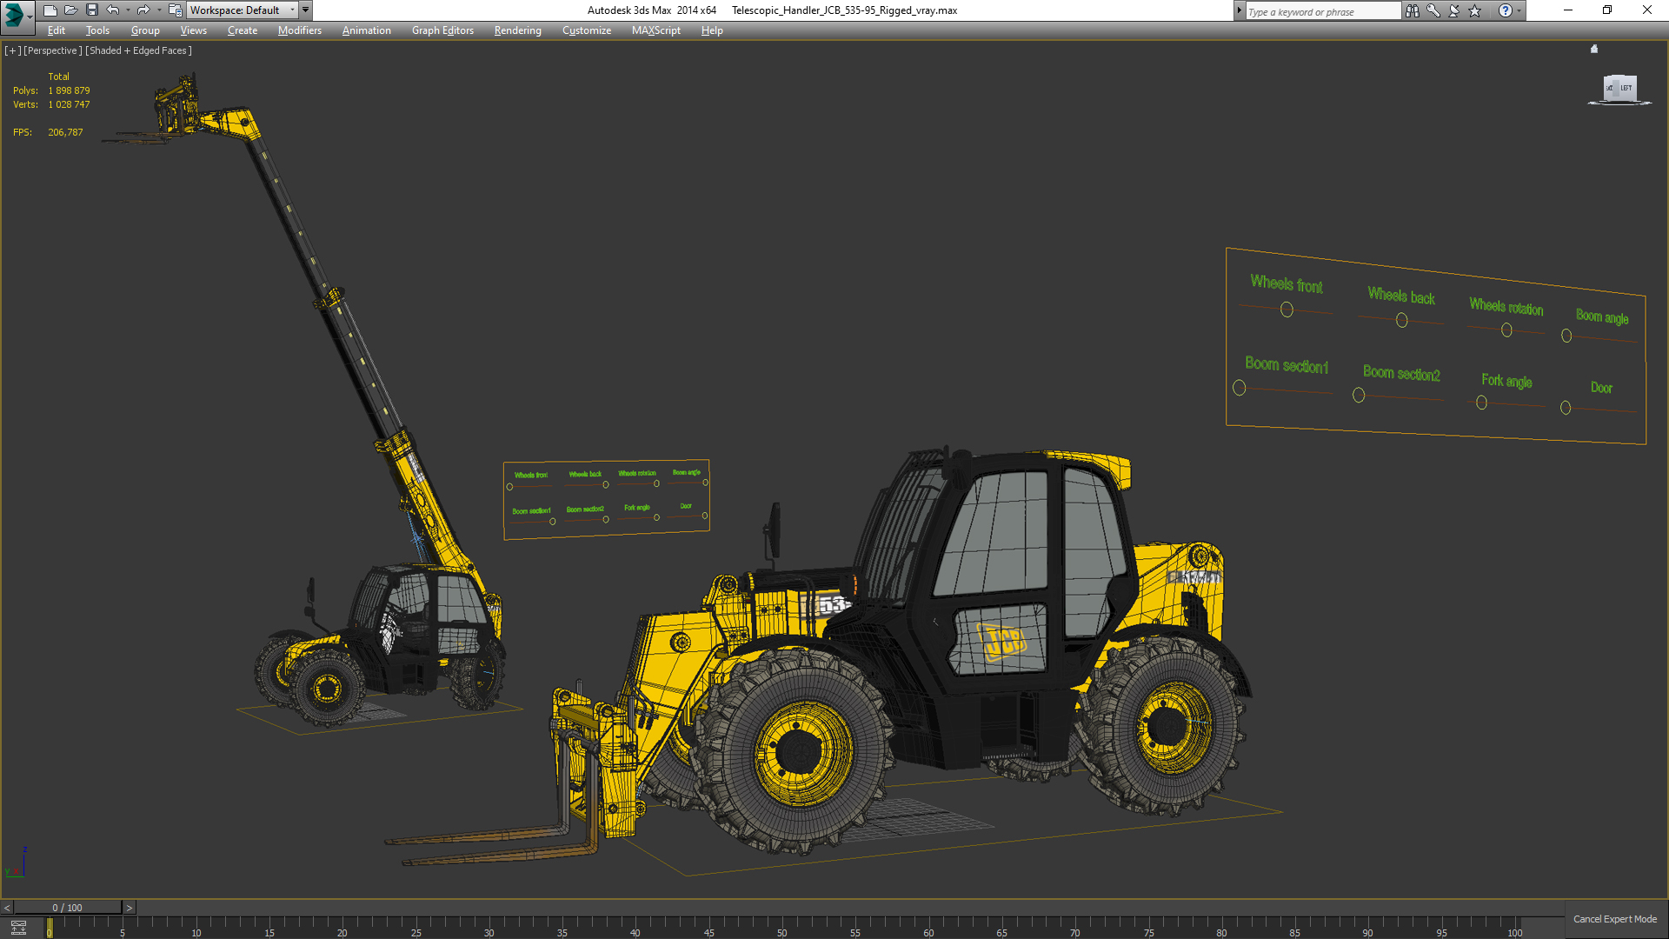This screenshot has width=1669, height=939.
Task: Open the Group menu
Action: pyautogui.click(x=145, y=30)
